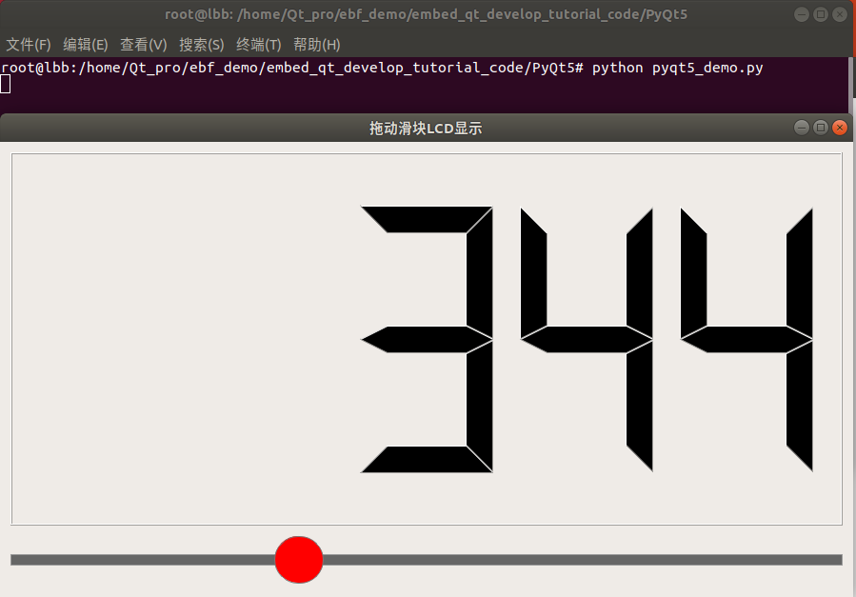Click the terminal scrollbar
The image size is (856, 597).
(x=851, y=85)
